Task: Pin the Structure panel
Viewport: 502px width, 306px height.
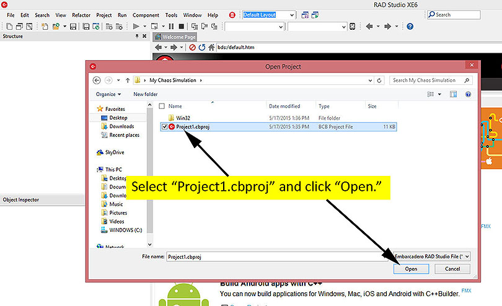Action: 137,36
